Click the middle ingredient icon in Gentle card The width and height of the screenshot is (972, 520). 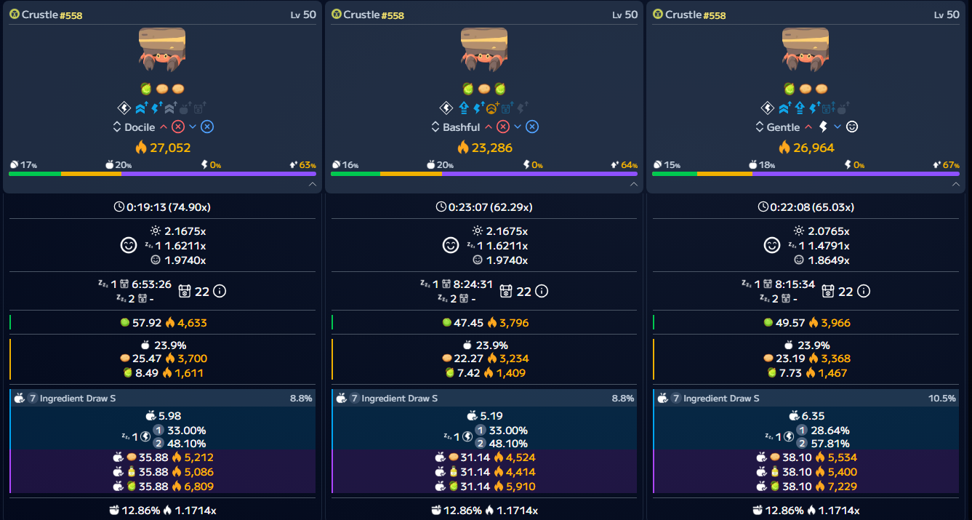806,89
